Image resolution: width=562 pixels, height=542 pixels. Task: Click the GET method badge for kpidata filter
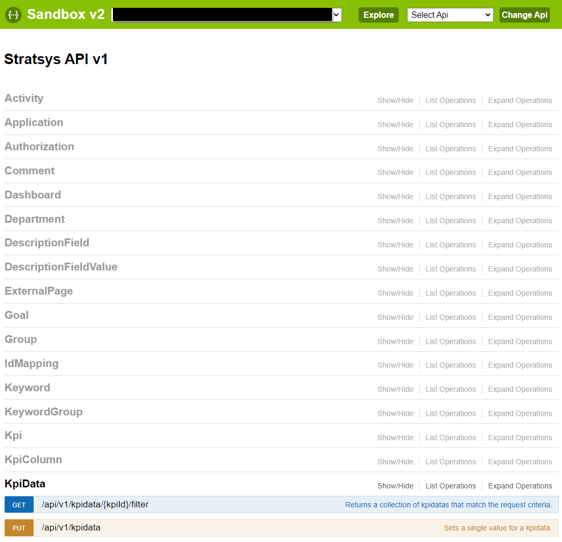19,505
